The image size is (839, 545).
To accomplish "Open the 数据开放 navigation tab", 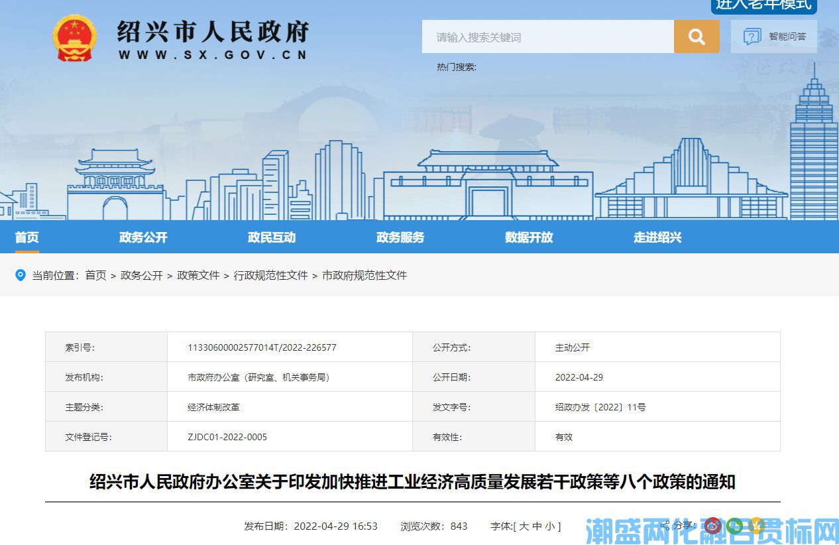I will point(529,237).
